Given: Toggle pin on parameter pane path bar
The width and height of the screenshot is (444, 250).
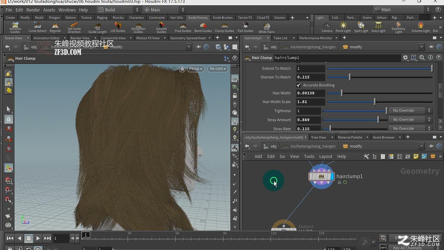Looking at the screenshot, I should pyautogui.click(x=431, y=47).
